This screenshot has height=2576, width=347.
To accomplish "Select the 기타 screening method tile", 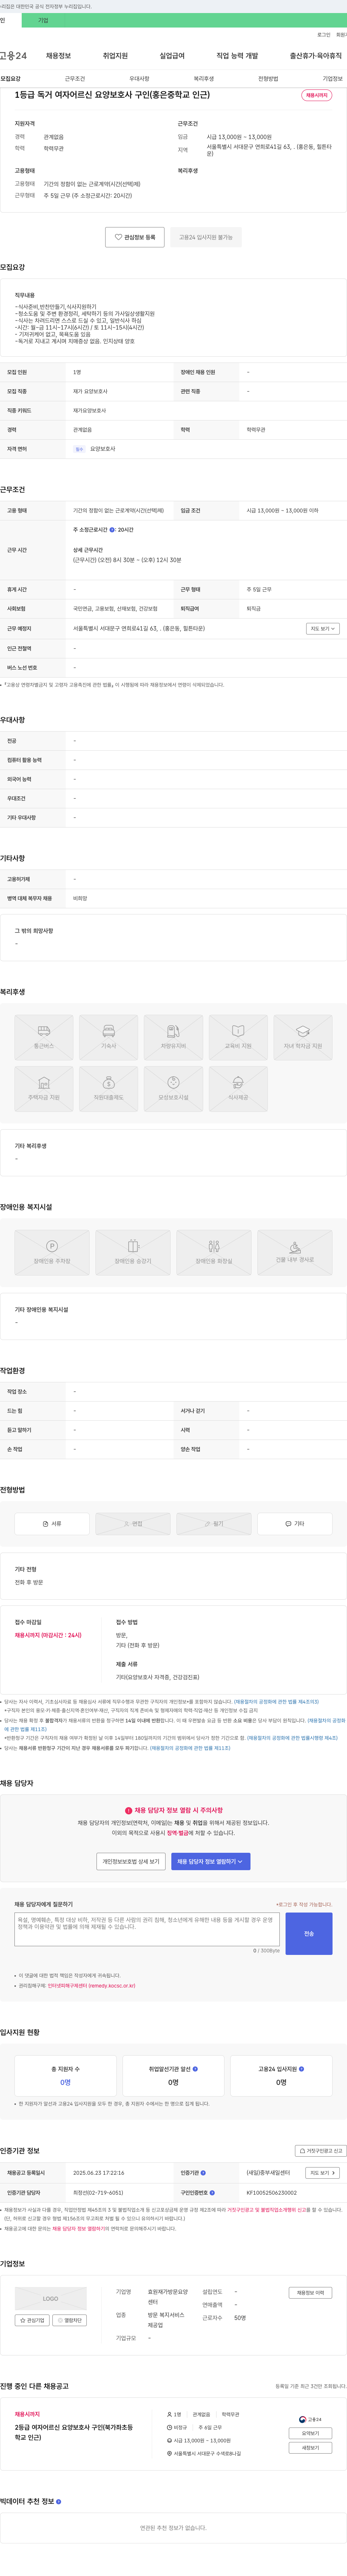I will [295, 1524].
